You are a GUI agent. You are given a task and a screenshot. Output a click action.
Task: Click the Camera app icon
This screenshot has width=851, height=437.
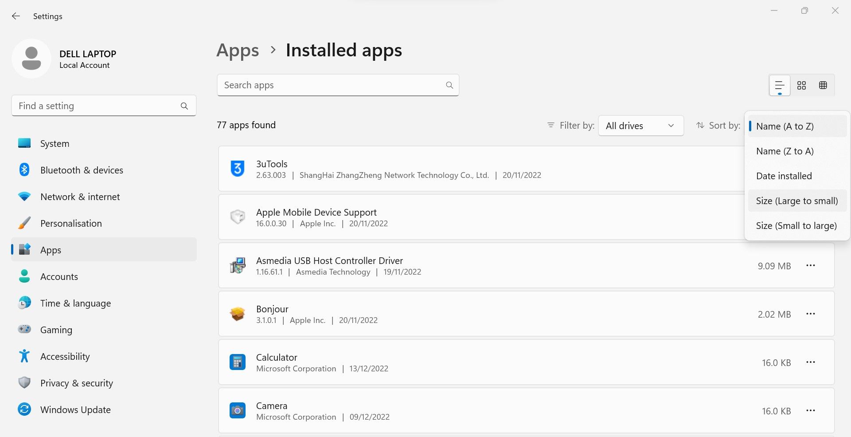click(x=238, y=411)
